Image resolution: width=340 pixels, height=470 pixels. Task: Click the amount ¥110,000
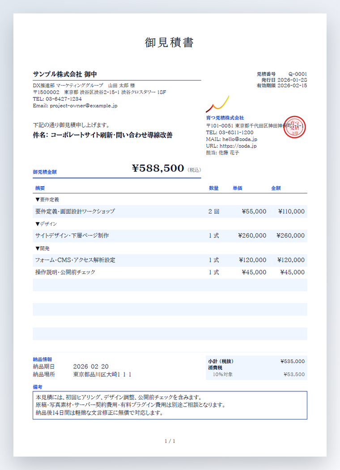[291, 212]
